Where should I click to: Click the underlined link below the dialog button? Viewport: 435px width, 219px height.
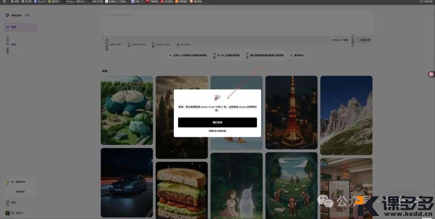[x=217, y=131]
